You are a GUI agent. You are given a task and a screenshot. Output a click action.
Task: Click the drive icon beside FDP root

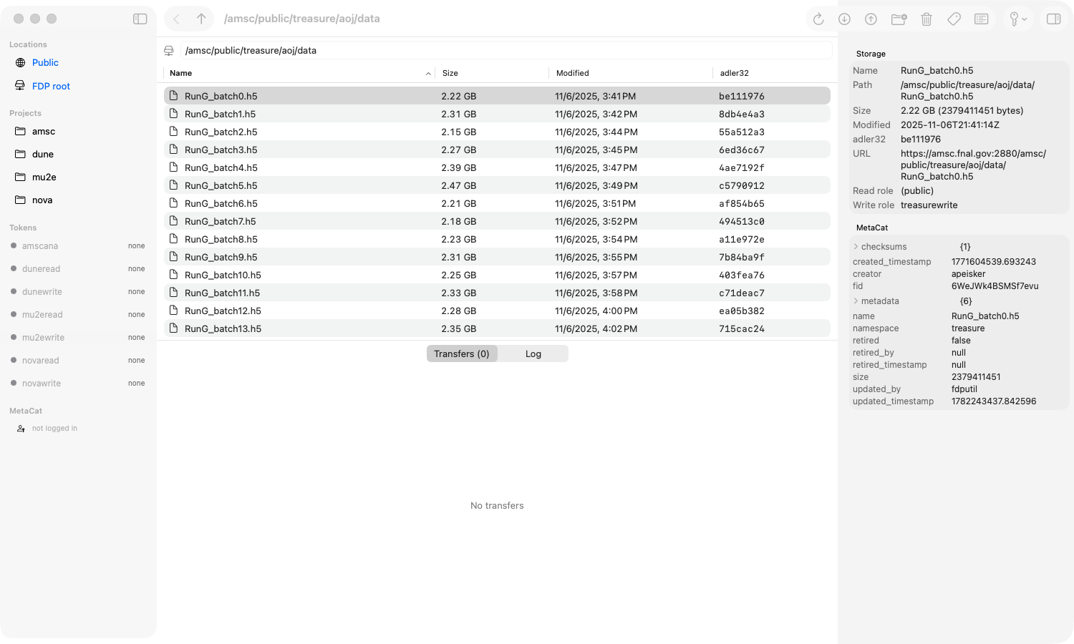point(20,86)
